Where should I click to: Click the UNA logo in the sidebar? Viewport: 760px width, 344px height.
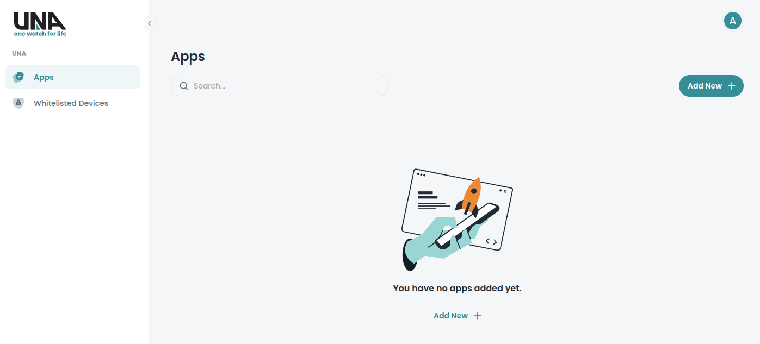pyautogui.click(x=40, y=24)
